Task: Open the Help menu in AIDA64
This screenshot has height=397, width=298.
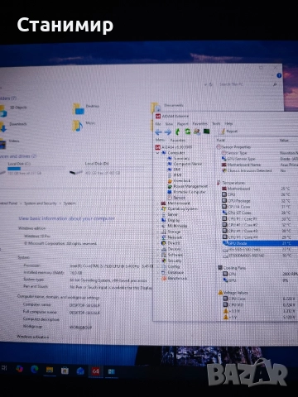Action: coord(228,123)
